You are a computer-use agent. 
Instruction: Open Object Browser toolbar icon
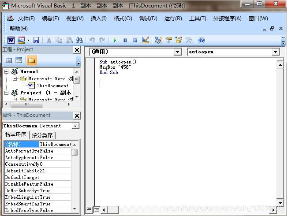(x=179, y=40)
